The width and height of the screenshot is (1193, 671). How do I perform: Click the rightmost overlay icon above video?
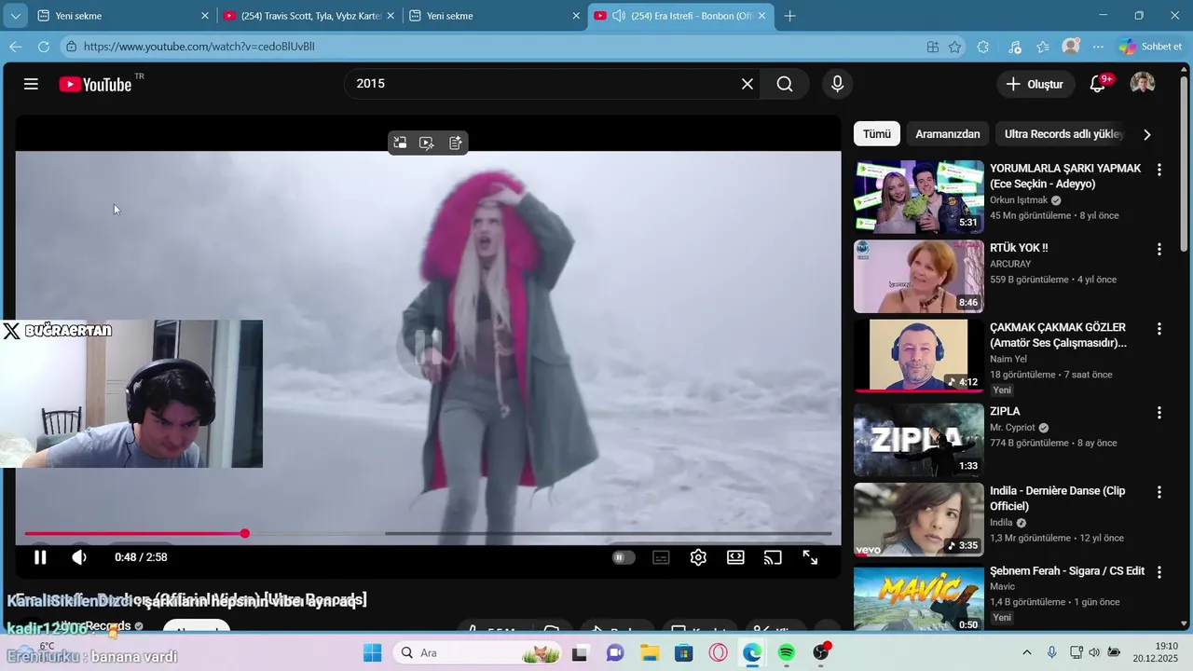point(455,144)
